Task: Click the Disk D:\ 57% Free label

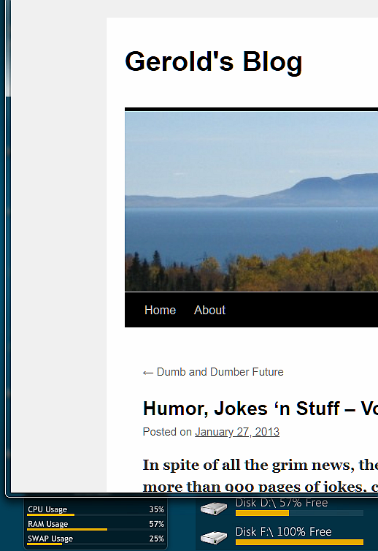Action: pos(282,503)
